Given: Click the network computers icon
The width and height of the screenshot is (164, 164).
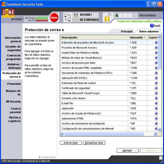Looking at the screenshot, I should pos(68,17).
